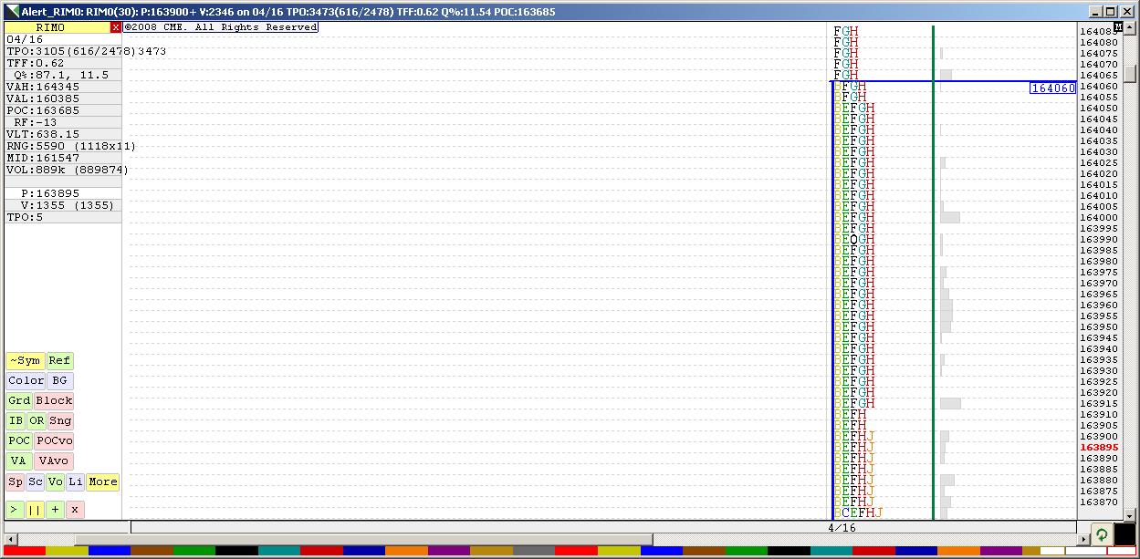This screenshot has height=559, width=1140.
Task: Open the Color settings button
Action: pos(26,381)
